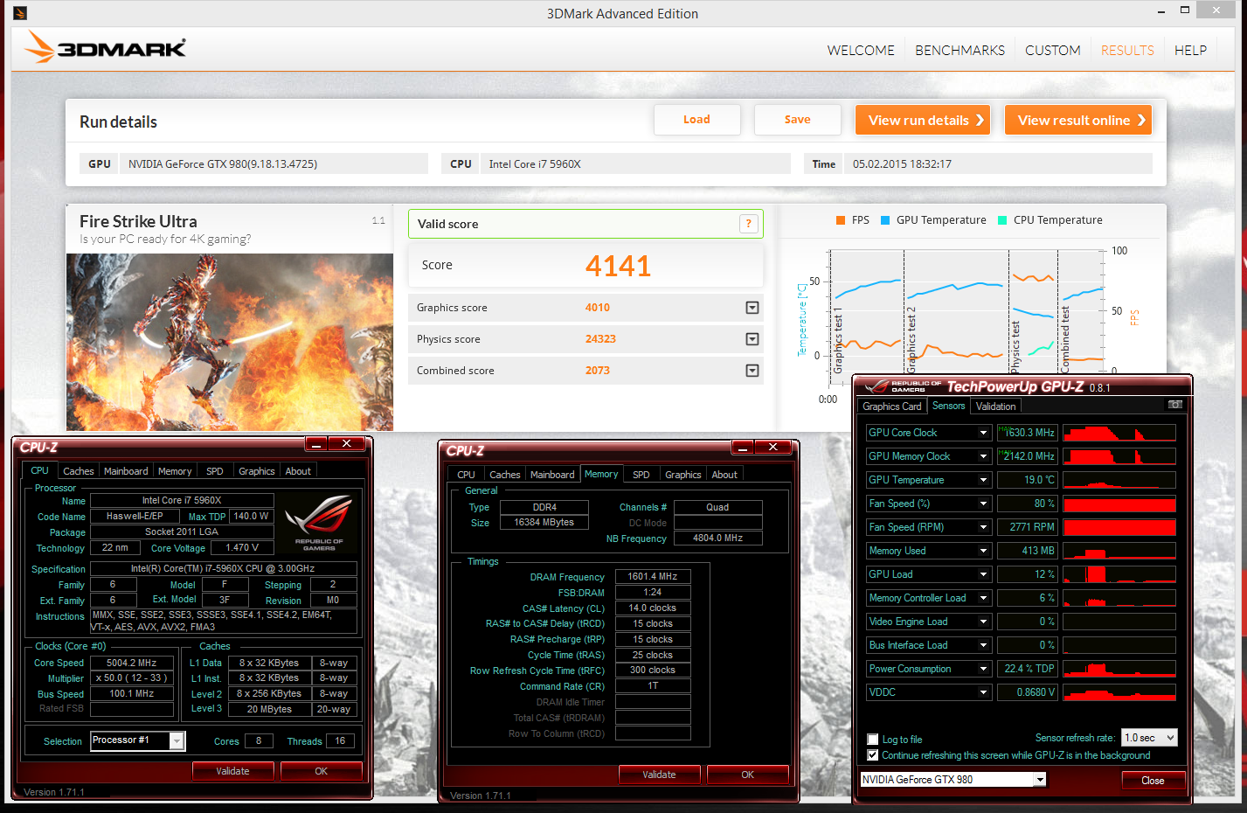Click GPU-Z camera screenshot icon
The width and height of the screenshot is (1247, 813).
(1175, 405)
